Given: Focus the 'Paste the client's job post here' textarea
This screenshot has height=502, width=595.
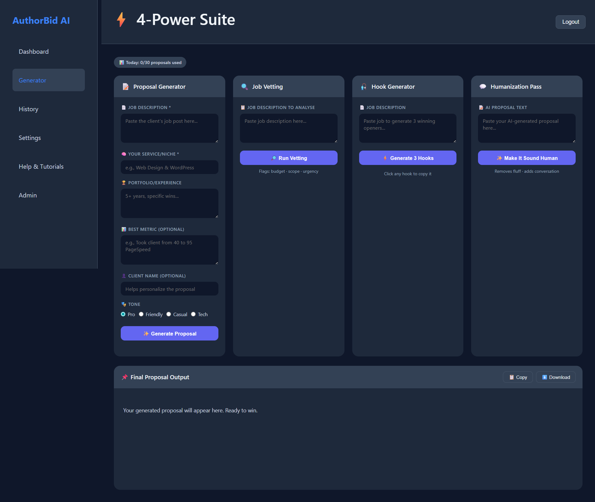Looking at the screenshot, I should [x=169, y=128].
